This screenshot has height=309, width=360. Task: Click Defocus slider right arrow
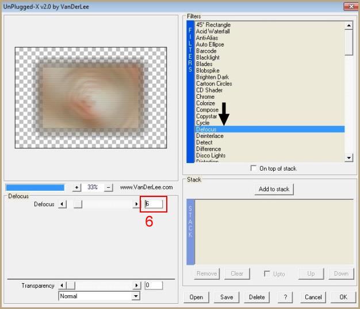point(137,204)
